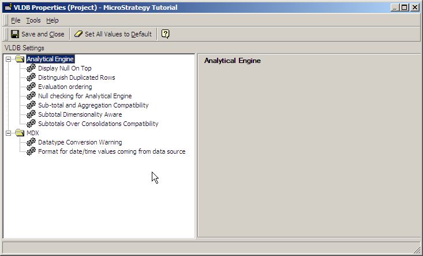Select Sub-total and Aggregation Compatibility setting
The image size is (423, 256).
click(x=93, y=105)
